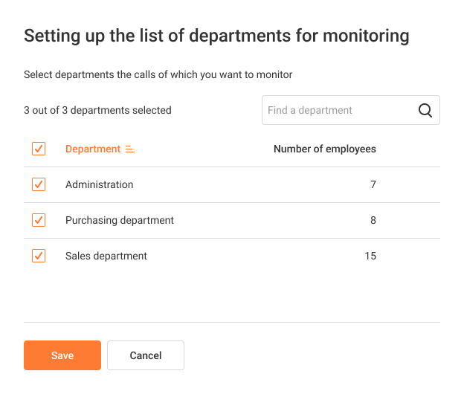The image size is (464, 394).
Task: Click the '3 out of 3 departments selected' text
Action: point(97,110)
